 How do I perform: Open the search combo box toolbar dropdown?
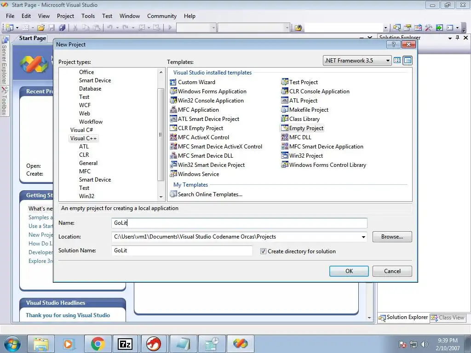tap(386, 28)
